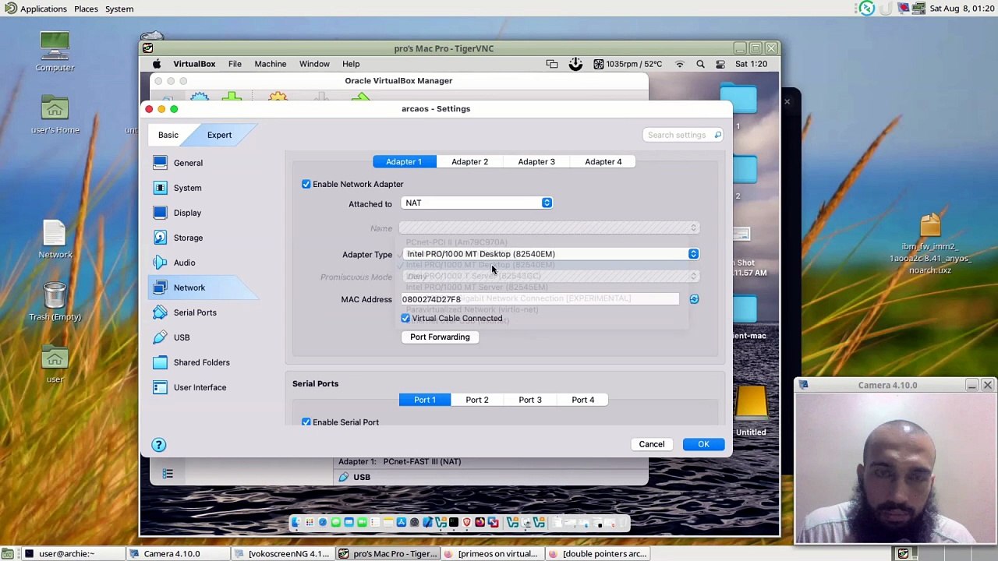The image size is (998, 561).
Task: Open Safari from the Mac dock
Action: click(x=323, y=522)
